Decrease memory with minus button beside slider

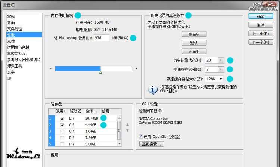[x=50, y=68]
